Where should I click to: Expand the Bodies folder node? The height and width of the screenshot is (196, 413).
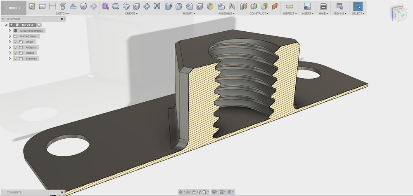(10, 53)
